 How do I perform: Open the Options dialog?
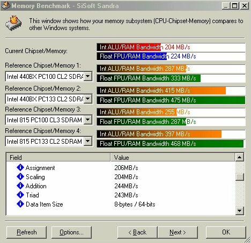[x=71, y=232]
